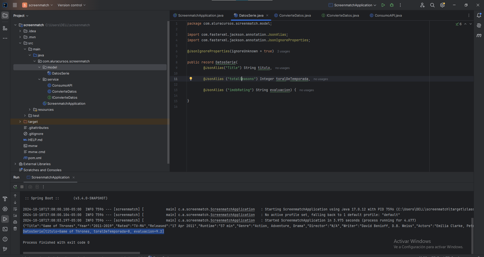Viewport: 484px width, 257px height.
Task: Open the Version control dropdown
Action: coord(72,5)
